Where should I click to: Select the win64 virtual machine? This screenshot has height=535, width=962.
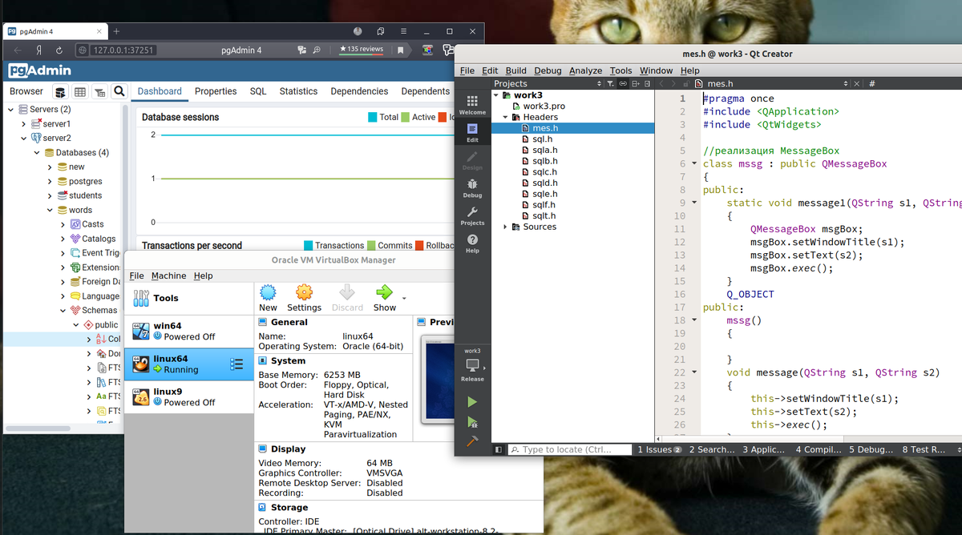pos(189,331)
